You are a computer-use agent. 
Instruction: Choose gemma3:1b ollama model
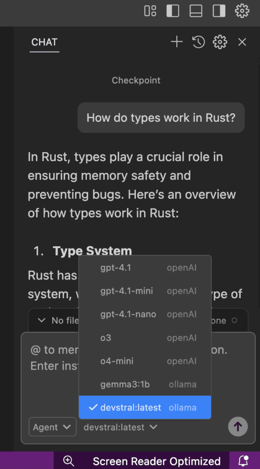click(145, 384)
